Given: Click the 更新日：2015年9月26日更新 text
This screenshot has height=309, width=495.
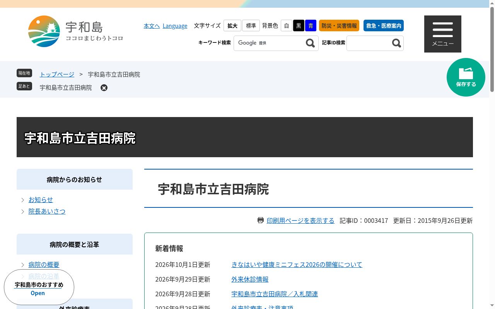Looking at the screenshot, I should point(433,221).
